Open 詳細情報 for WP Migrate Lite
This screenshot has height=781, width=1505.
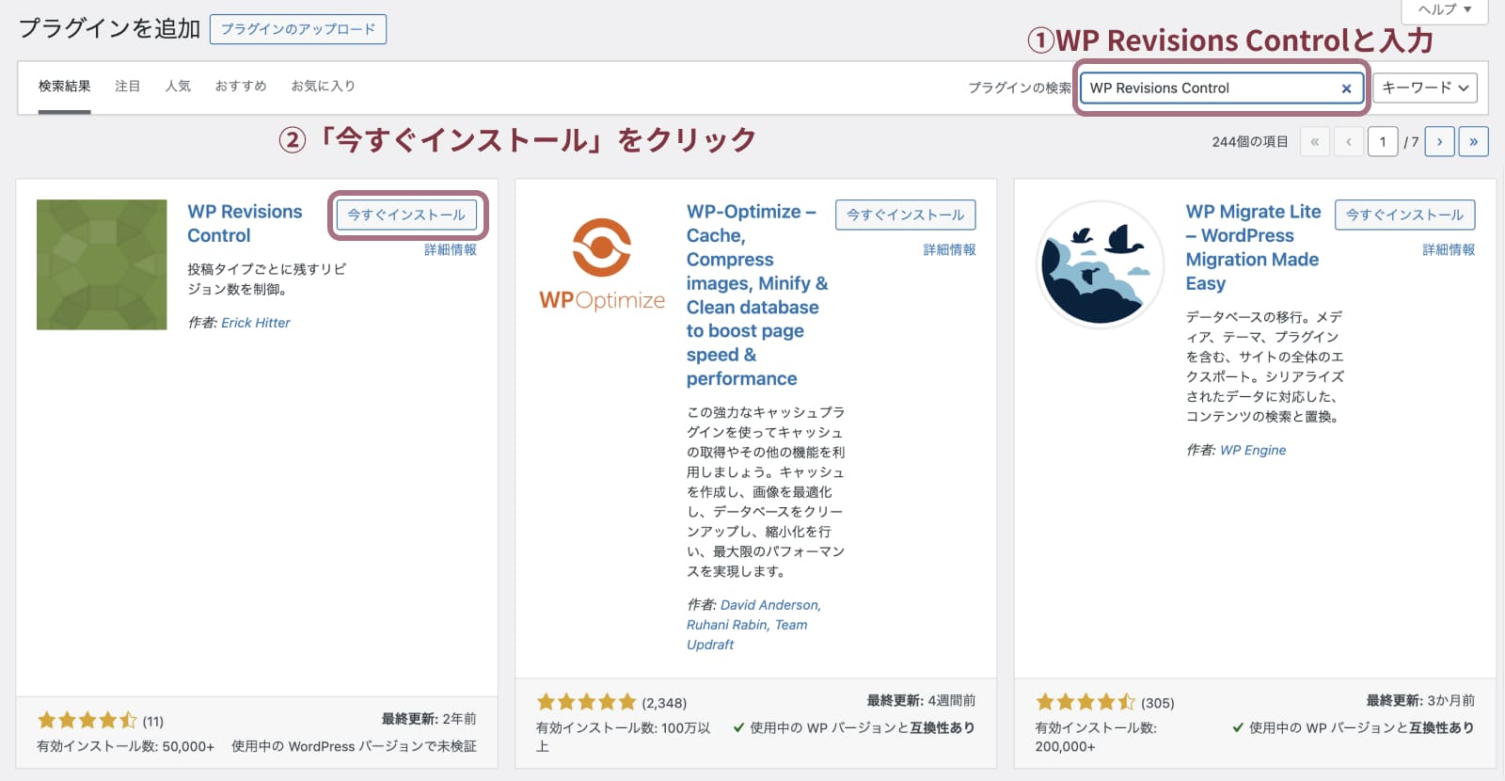1449,250
